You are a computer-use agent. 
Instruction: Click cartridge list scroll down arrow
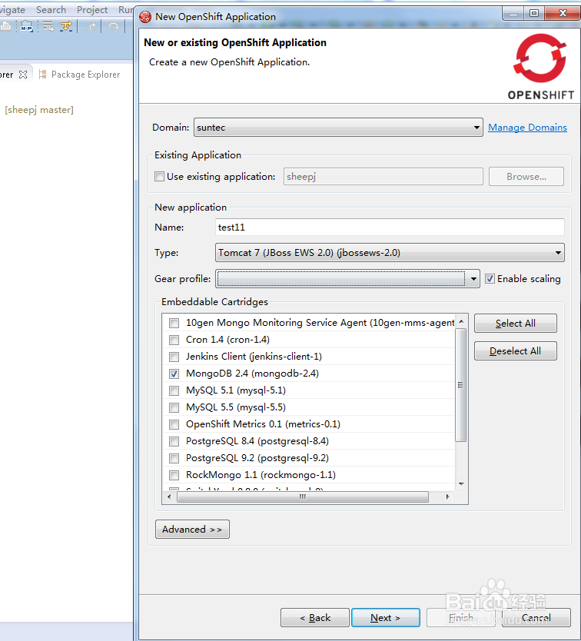pyautogui.click(x=461, y=484)
